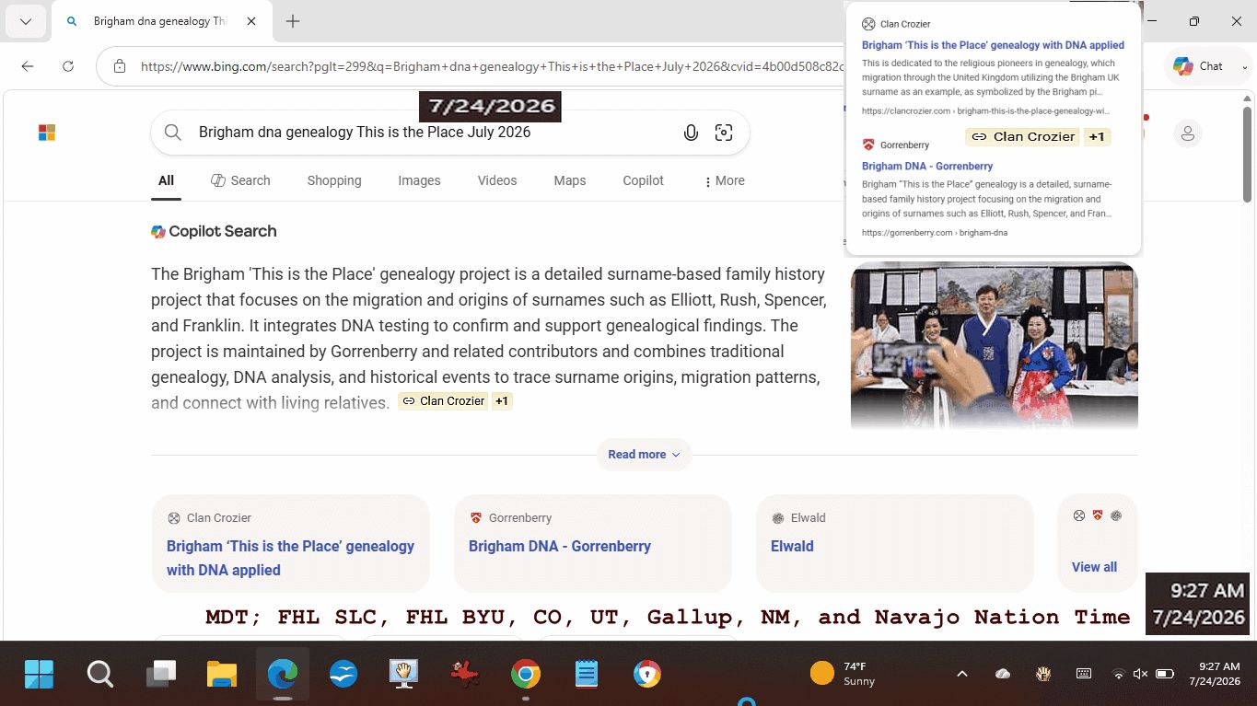Click the Microsoft logo on Bing
Screen dimensions: 1257x706
coord(47,133)
